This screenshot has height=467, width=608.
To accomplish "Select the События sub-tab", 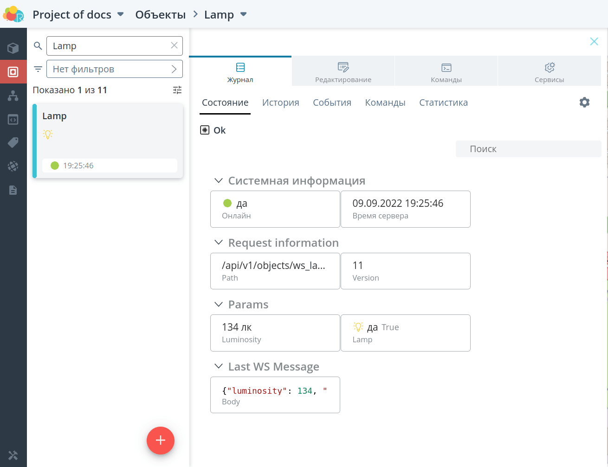I will pyautogui.click(x=332, y=102).
